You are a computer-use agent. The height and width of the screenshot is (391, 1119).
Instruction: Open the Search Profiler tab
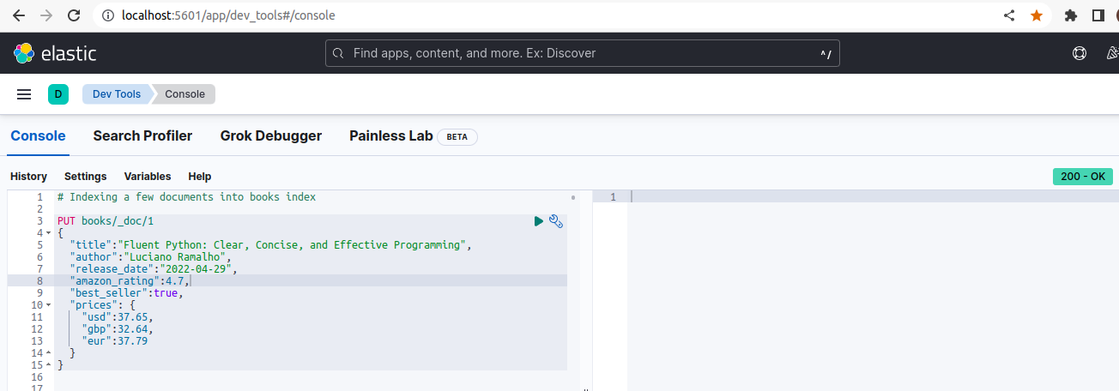tap(142, 135)
